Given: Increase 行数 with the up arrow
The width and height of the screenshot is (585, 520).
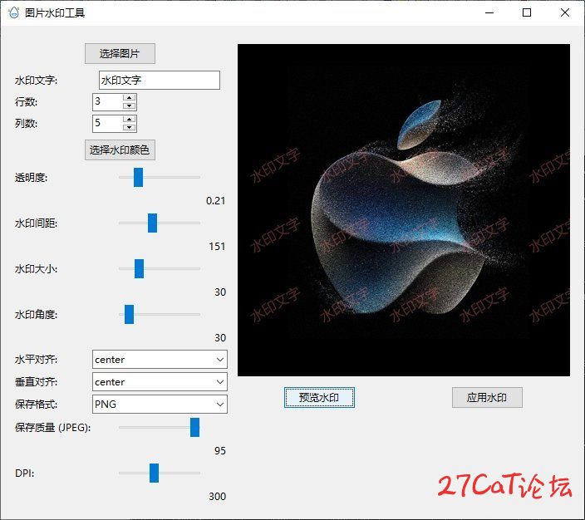Looking at the screenshot, I should (x=129, y=97).
